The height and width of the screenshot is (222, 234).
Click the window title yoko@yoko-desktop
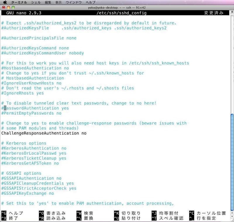pos(117,8)
